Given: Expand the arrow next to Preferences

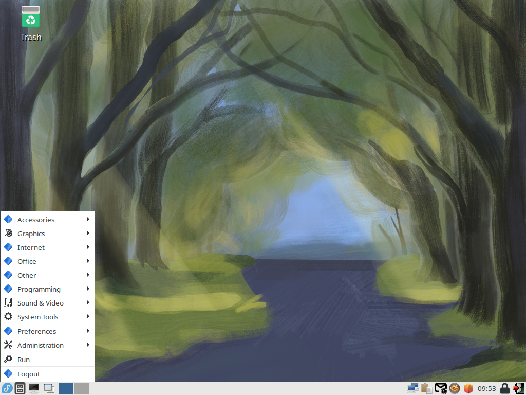Looking at the screenshot, I should 88,331.
